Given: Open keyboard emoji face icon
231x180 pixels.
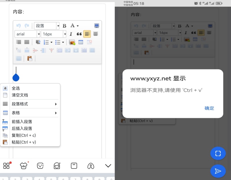Looking at the screenshot, I should [x=40, y=166].
